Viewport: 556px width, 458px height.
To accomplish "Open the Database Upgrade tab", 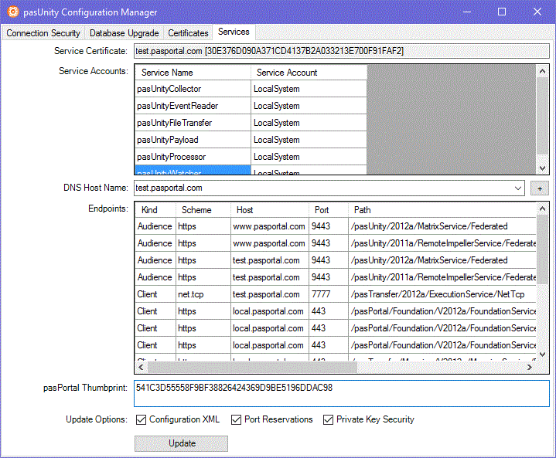I will (124, 33).
